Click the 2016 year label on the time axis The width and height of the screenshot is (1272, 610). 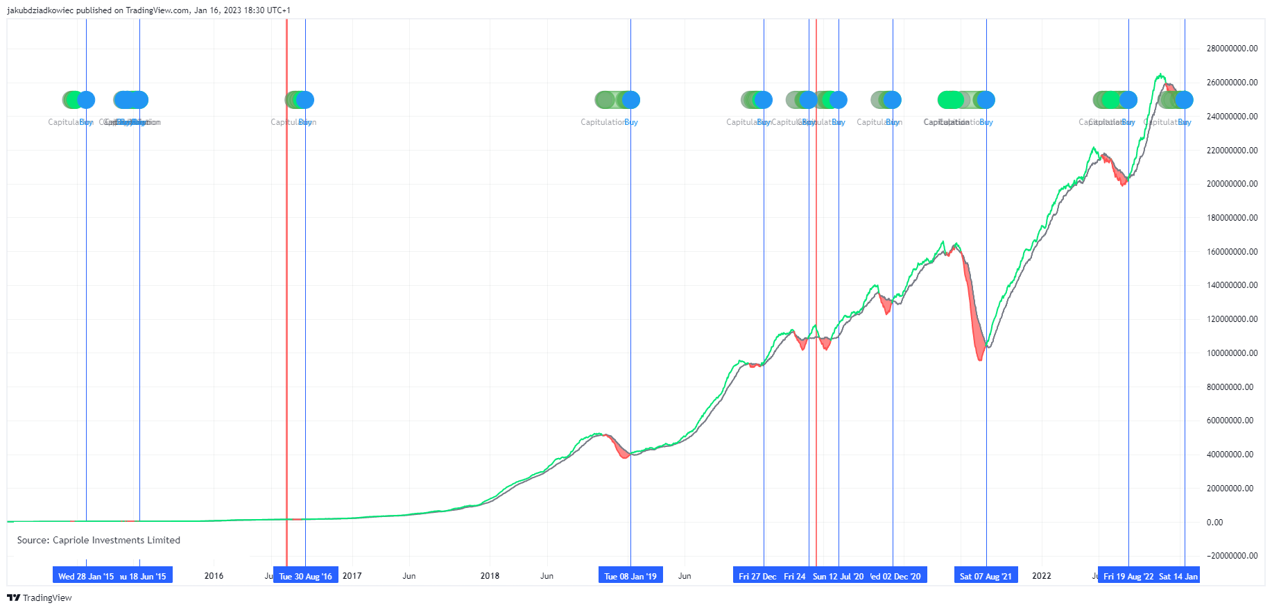tap(214, 576)
